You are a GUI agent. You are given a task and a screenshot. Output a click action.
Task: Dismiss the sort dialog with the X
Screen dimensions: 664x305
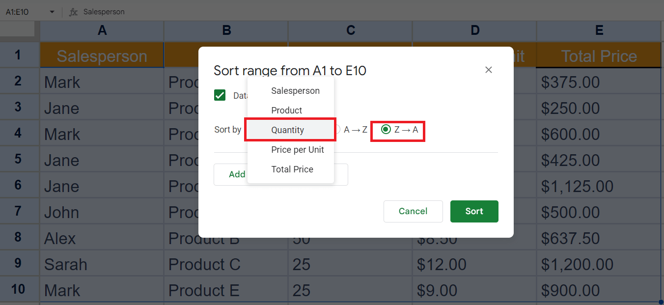click(x=488, y=70)
